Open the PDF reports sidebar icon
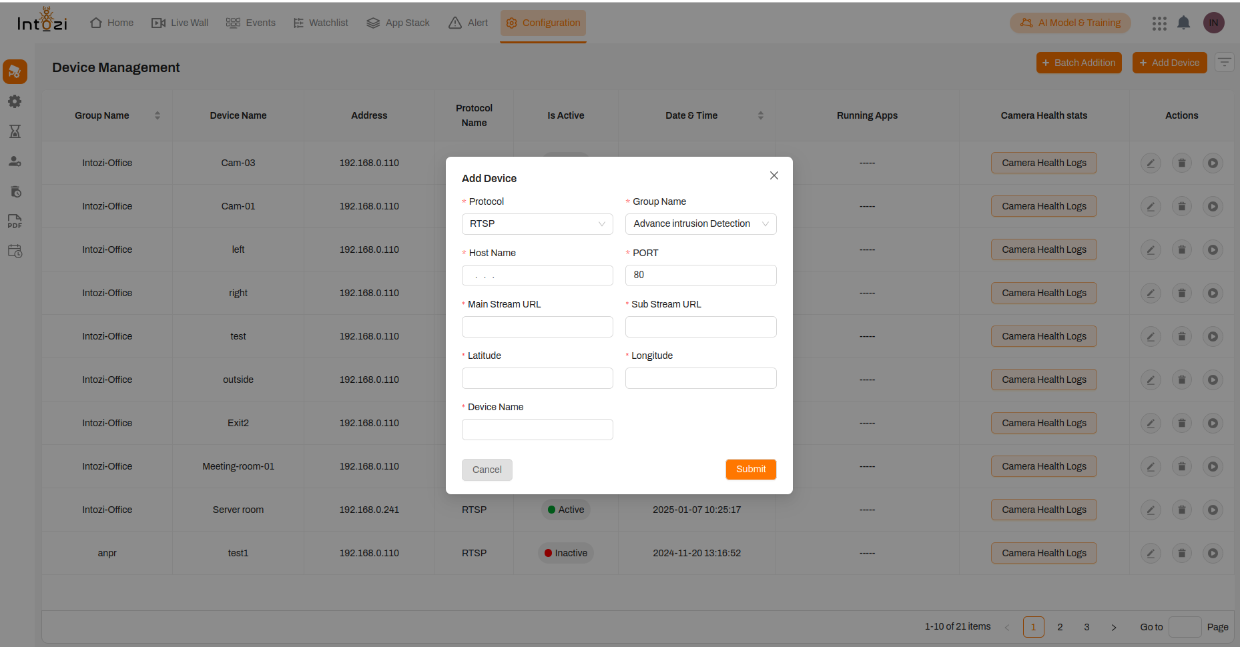Image resolution: width=1240 pixels, height=647 pixels. [15, 221]
